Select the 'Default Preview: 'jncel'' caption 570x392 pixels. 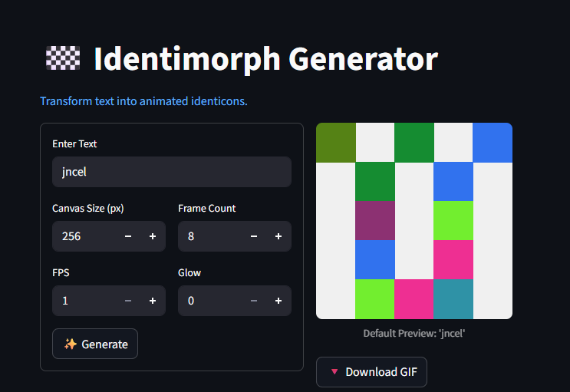point(414,334)
